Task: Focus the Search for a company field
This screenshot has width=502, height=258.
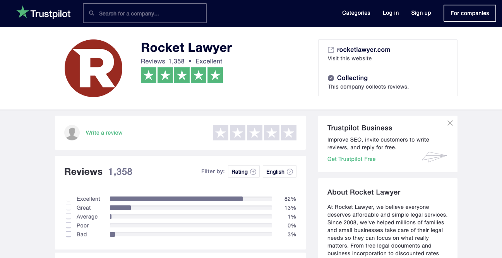Action: pyautogui.click(x=145, y=13)
